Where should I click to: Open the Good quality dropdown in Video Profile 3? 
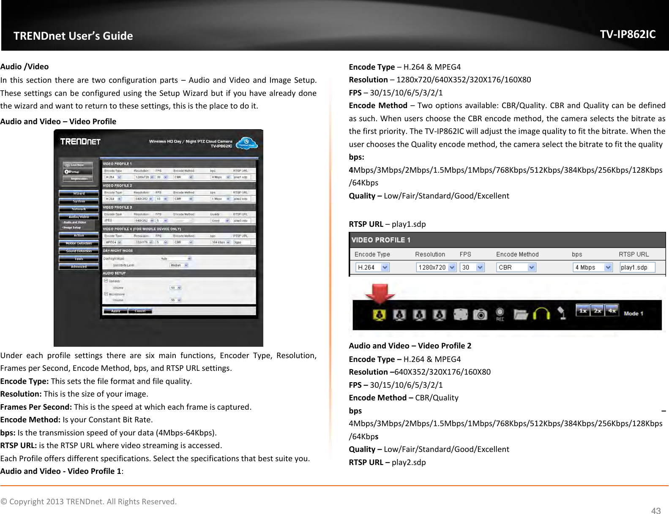pos(220,220)
